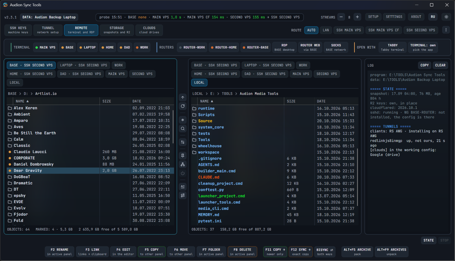Click the power icon in middle toolbar
455x261 pixels.
[183, 173]
